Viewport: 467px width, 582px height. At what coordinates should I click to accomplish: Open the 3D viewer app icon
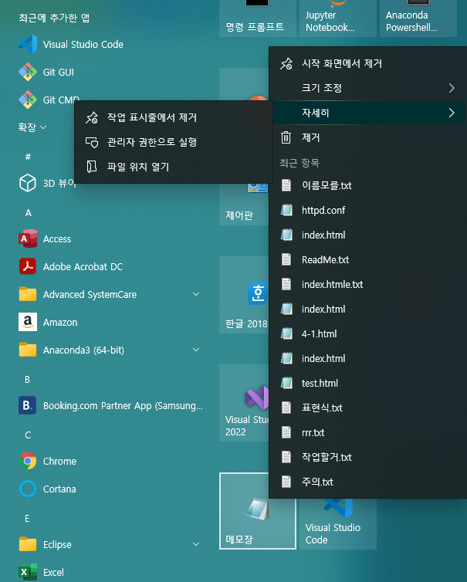tap(28, 183)
